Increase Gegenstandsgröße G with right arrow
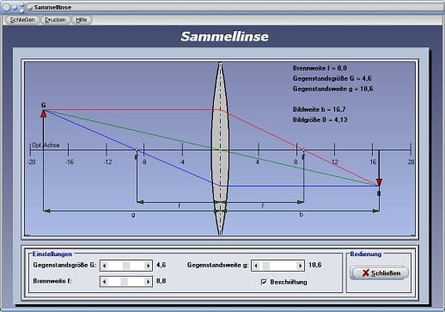Image resolution: width=445 pixels, height=312 pixels. [x=148, y=266]
